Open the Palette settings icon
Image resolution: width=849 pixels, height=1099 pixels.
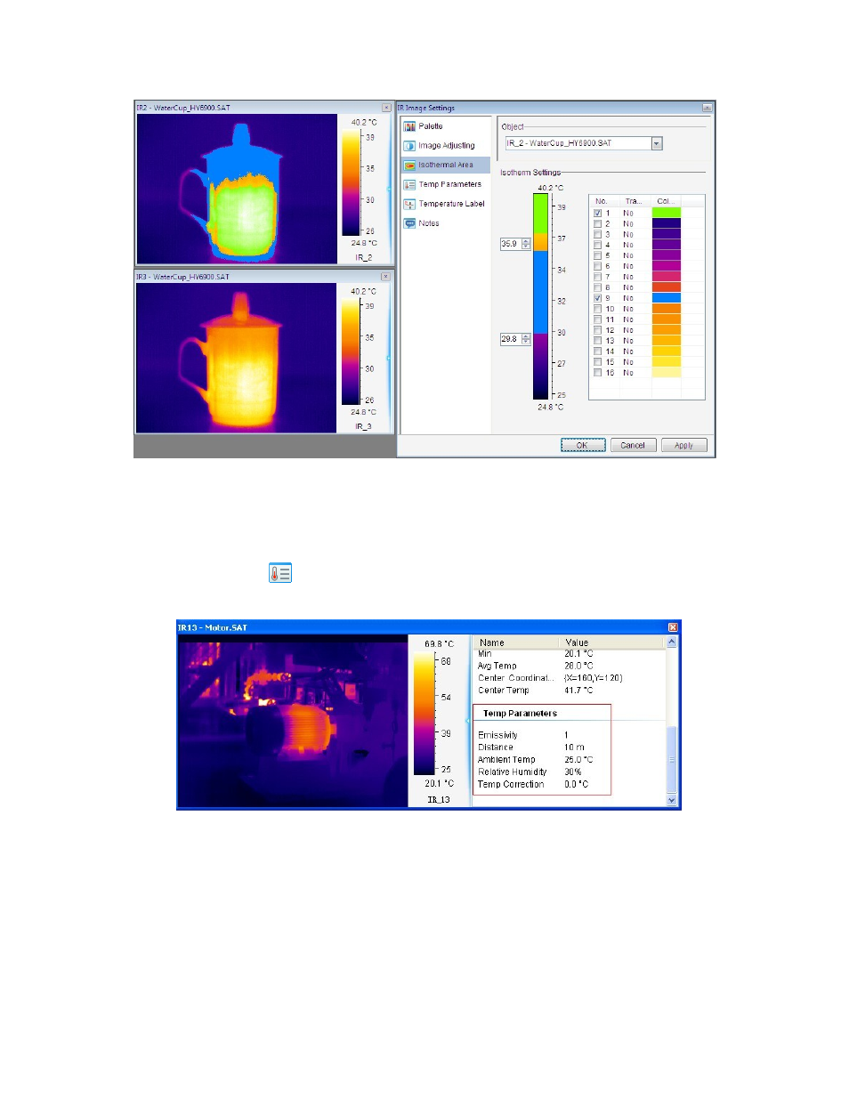(409, 126)
